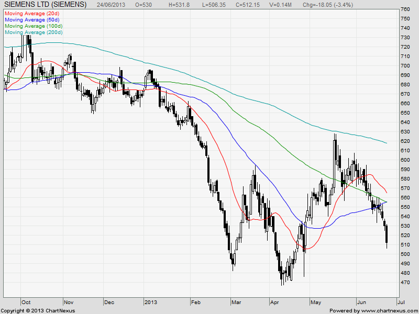This screenshot has width=419, height=314.
Task: Click the high value H=531.8
Action: click(x=179, y=5)
